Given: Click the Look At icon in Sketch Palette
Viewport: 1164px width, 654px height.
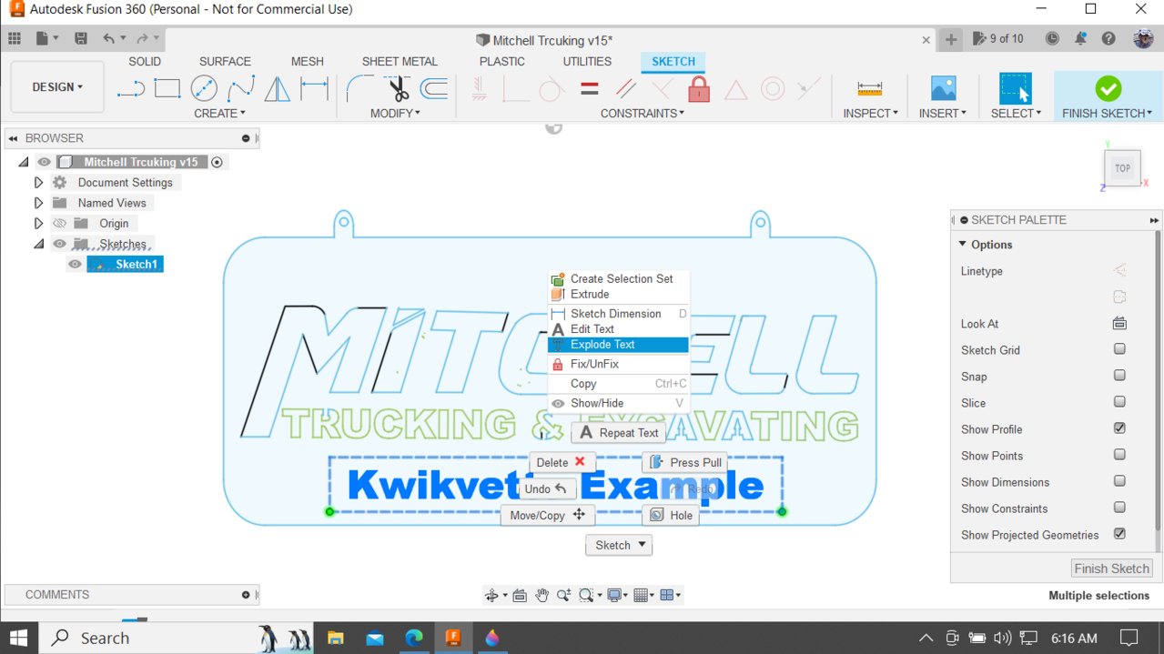Looking at the screenshot, I should tap(1119, 323).
